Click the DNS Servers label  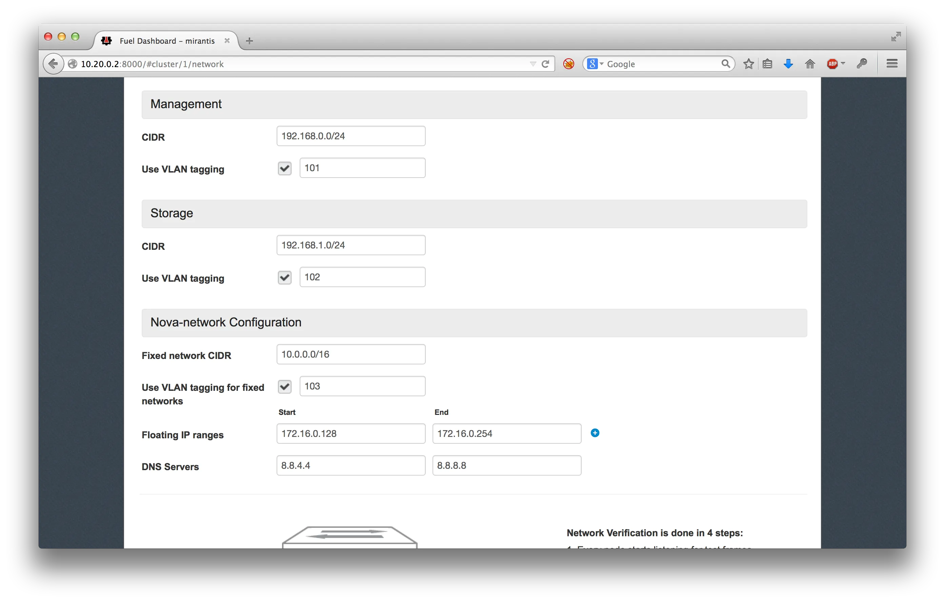click(170, 467)
